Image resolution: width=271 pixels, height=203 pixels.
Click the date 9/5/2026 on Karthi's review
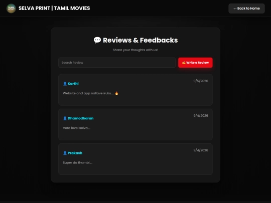point(201,81)
